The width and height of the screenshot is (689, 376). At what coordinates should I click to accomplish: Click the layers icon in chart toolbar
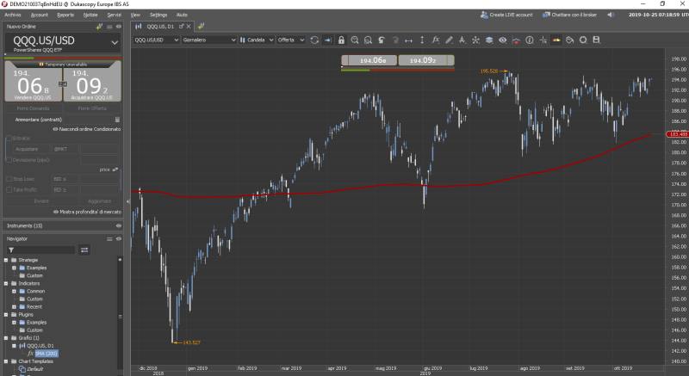click(x=488, y=40)
